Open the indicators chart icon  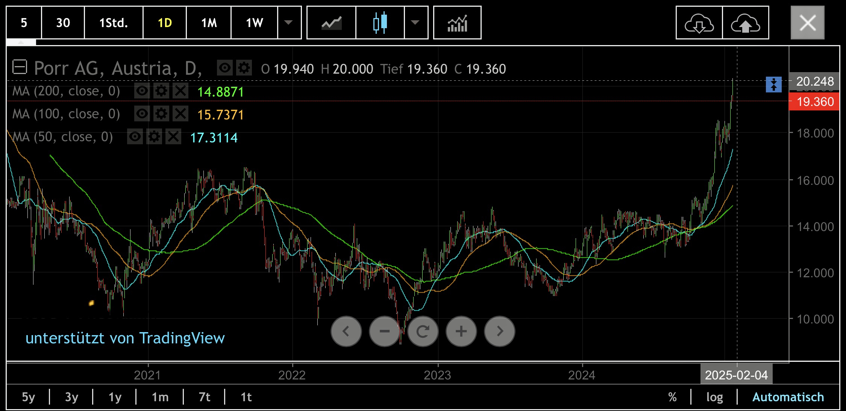(x=457, y=23)
